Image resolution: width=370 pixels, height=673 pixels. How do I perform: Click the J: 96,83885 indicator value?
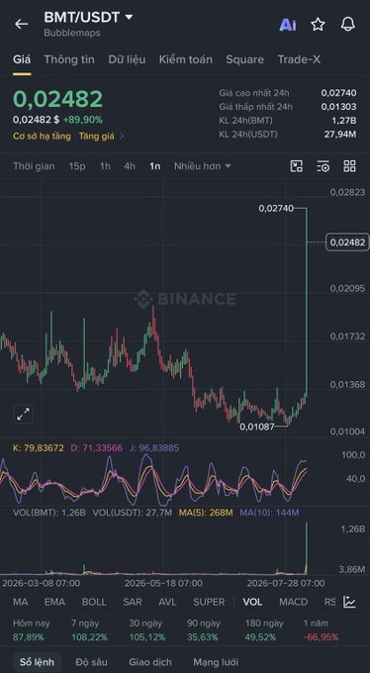click(153, 448)
